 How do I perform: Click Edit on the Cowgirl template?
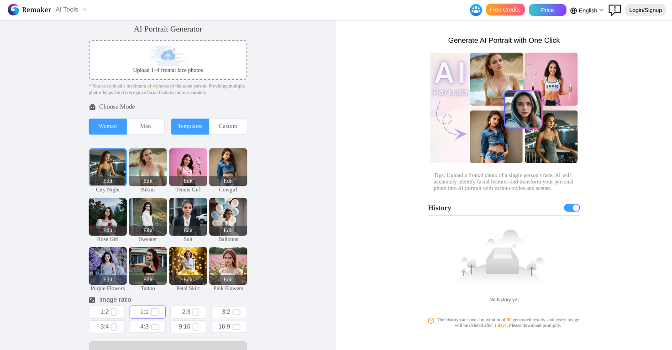[228, 180]
